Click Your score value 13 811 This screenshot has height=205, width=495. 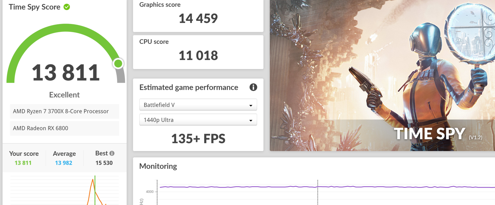23,163
